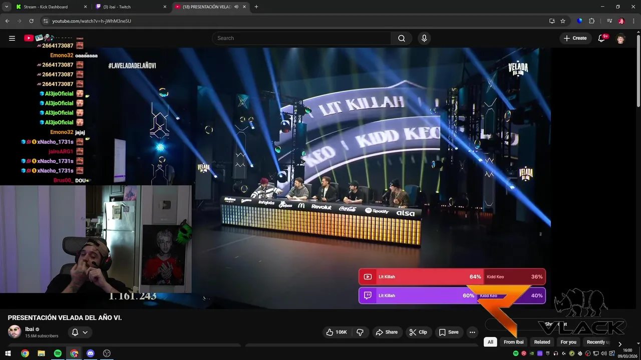This screenshot has height=360, width=641.
Task: Close the ibai - Twitch tab
Action: [165, 7]
